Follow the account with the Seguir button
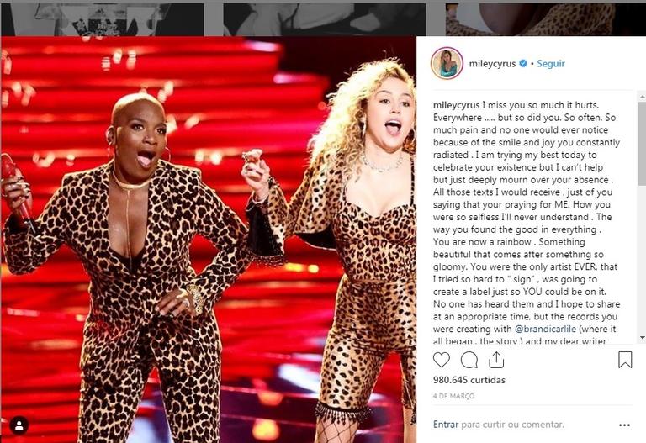Viewport: 646px width, 443px height. (x=550, y=63)
